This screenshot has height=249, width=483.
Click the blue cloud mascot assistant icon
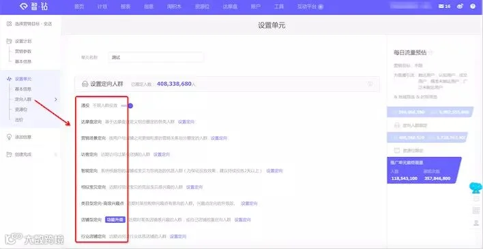[x=476, y=188]
